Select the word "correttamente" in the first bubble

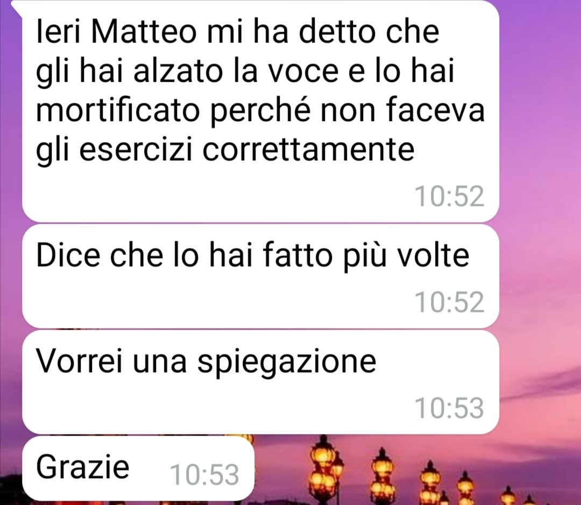(x=308, y=150)
